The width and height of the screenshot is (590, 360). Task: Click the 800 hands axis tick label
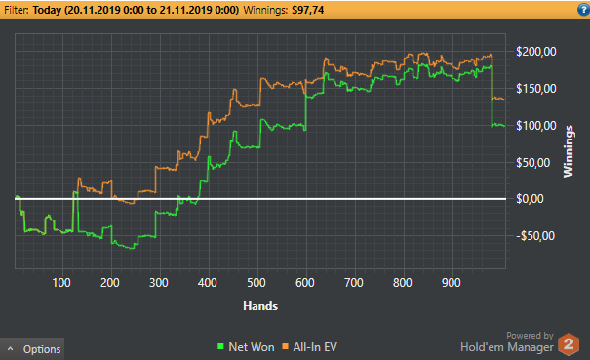402,282
